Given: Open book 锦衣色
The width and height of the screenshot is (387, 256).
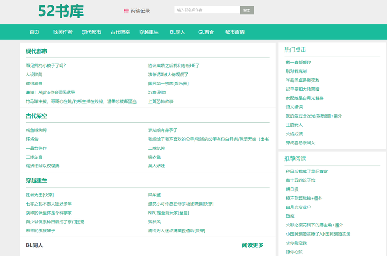Looking at the screenshot, I should pos(154,157).
